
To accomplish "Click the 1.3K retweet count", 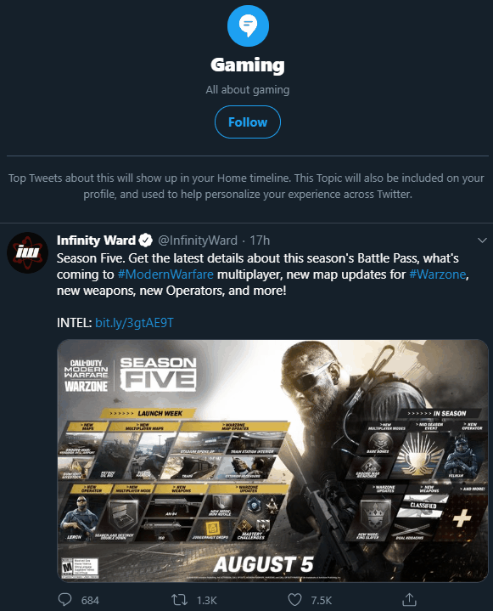I will point(206,601).
